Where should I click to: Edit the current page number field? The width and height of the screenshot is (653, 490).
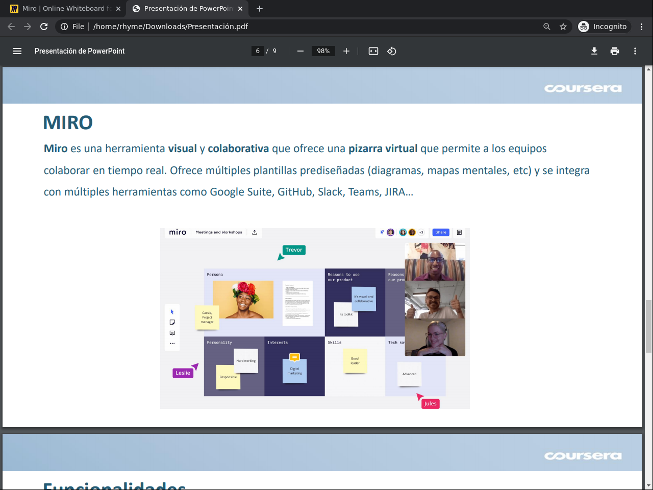[x=258, y=51]
